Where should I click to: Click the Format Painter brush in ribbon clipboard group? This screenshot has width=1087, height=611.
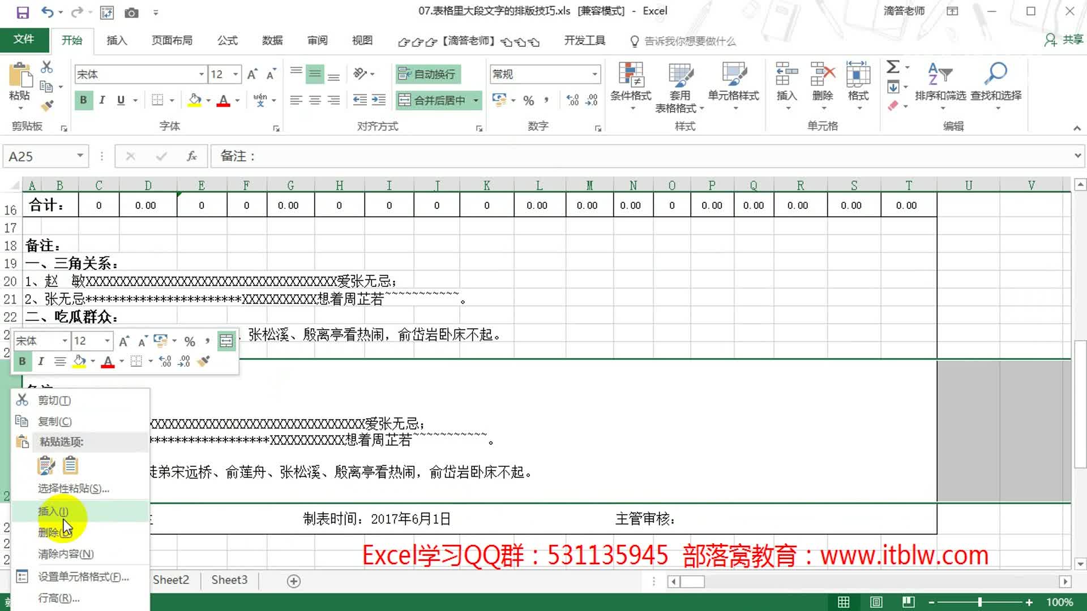[x=46, y=106]
